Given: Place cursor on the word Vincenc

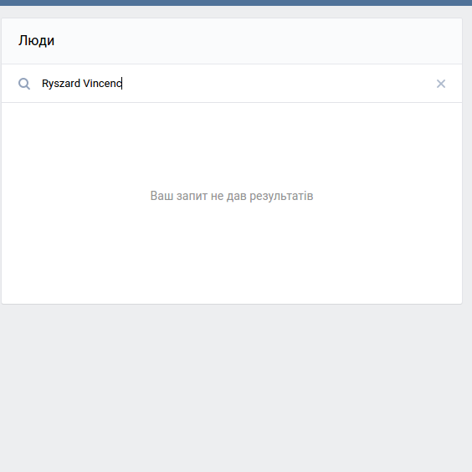Looking at the screenshot, I should (x=102, y=84).
